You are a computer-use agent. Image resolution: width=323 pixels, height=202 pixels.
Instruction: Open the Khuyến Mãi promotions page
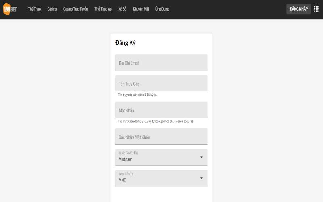click(x=141, y=9)
